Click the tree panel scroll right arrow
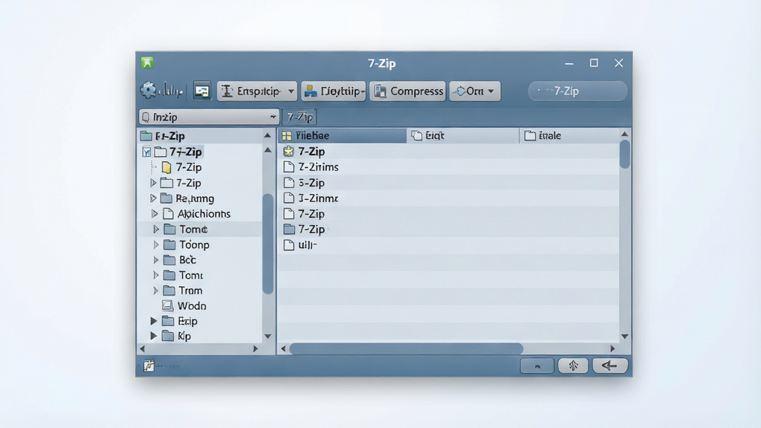The image size is (761, 428). tap(256, 348)
